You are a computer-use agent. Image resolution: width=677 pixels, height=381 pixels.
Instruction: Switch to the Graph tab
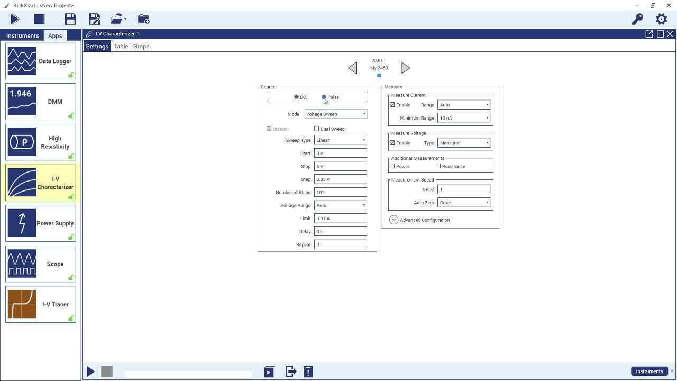coord(141,46)
